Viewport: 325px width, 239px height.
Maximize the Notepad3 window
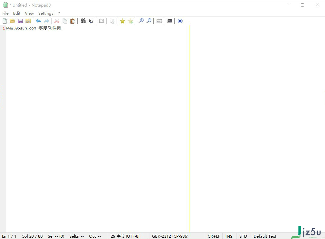pyautogui.click(x=302, y=5)
